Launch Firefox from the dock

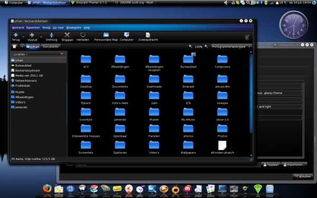pyautogui.click(x=47, y=188)
